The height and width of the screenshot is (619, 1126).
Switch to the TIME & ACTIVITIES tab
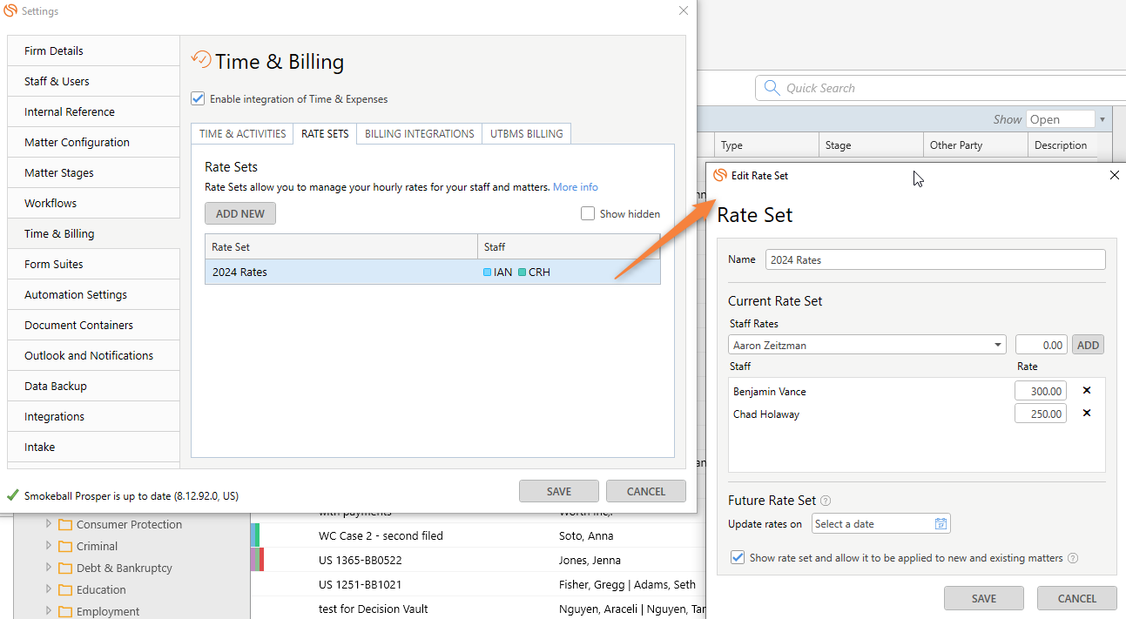243,134
